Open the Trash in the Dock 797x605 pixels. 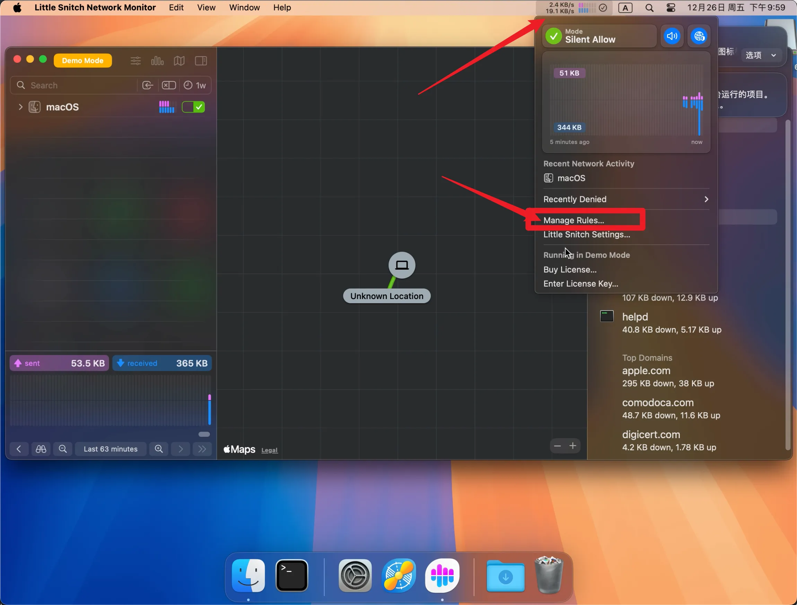click(x=549, y=575)
